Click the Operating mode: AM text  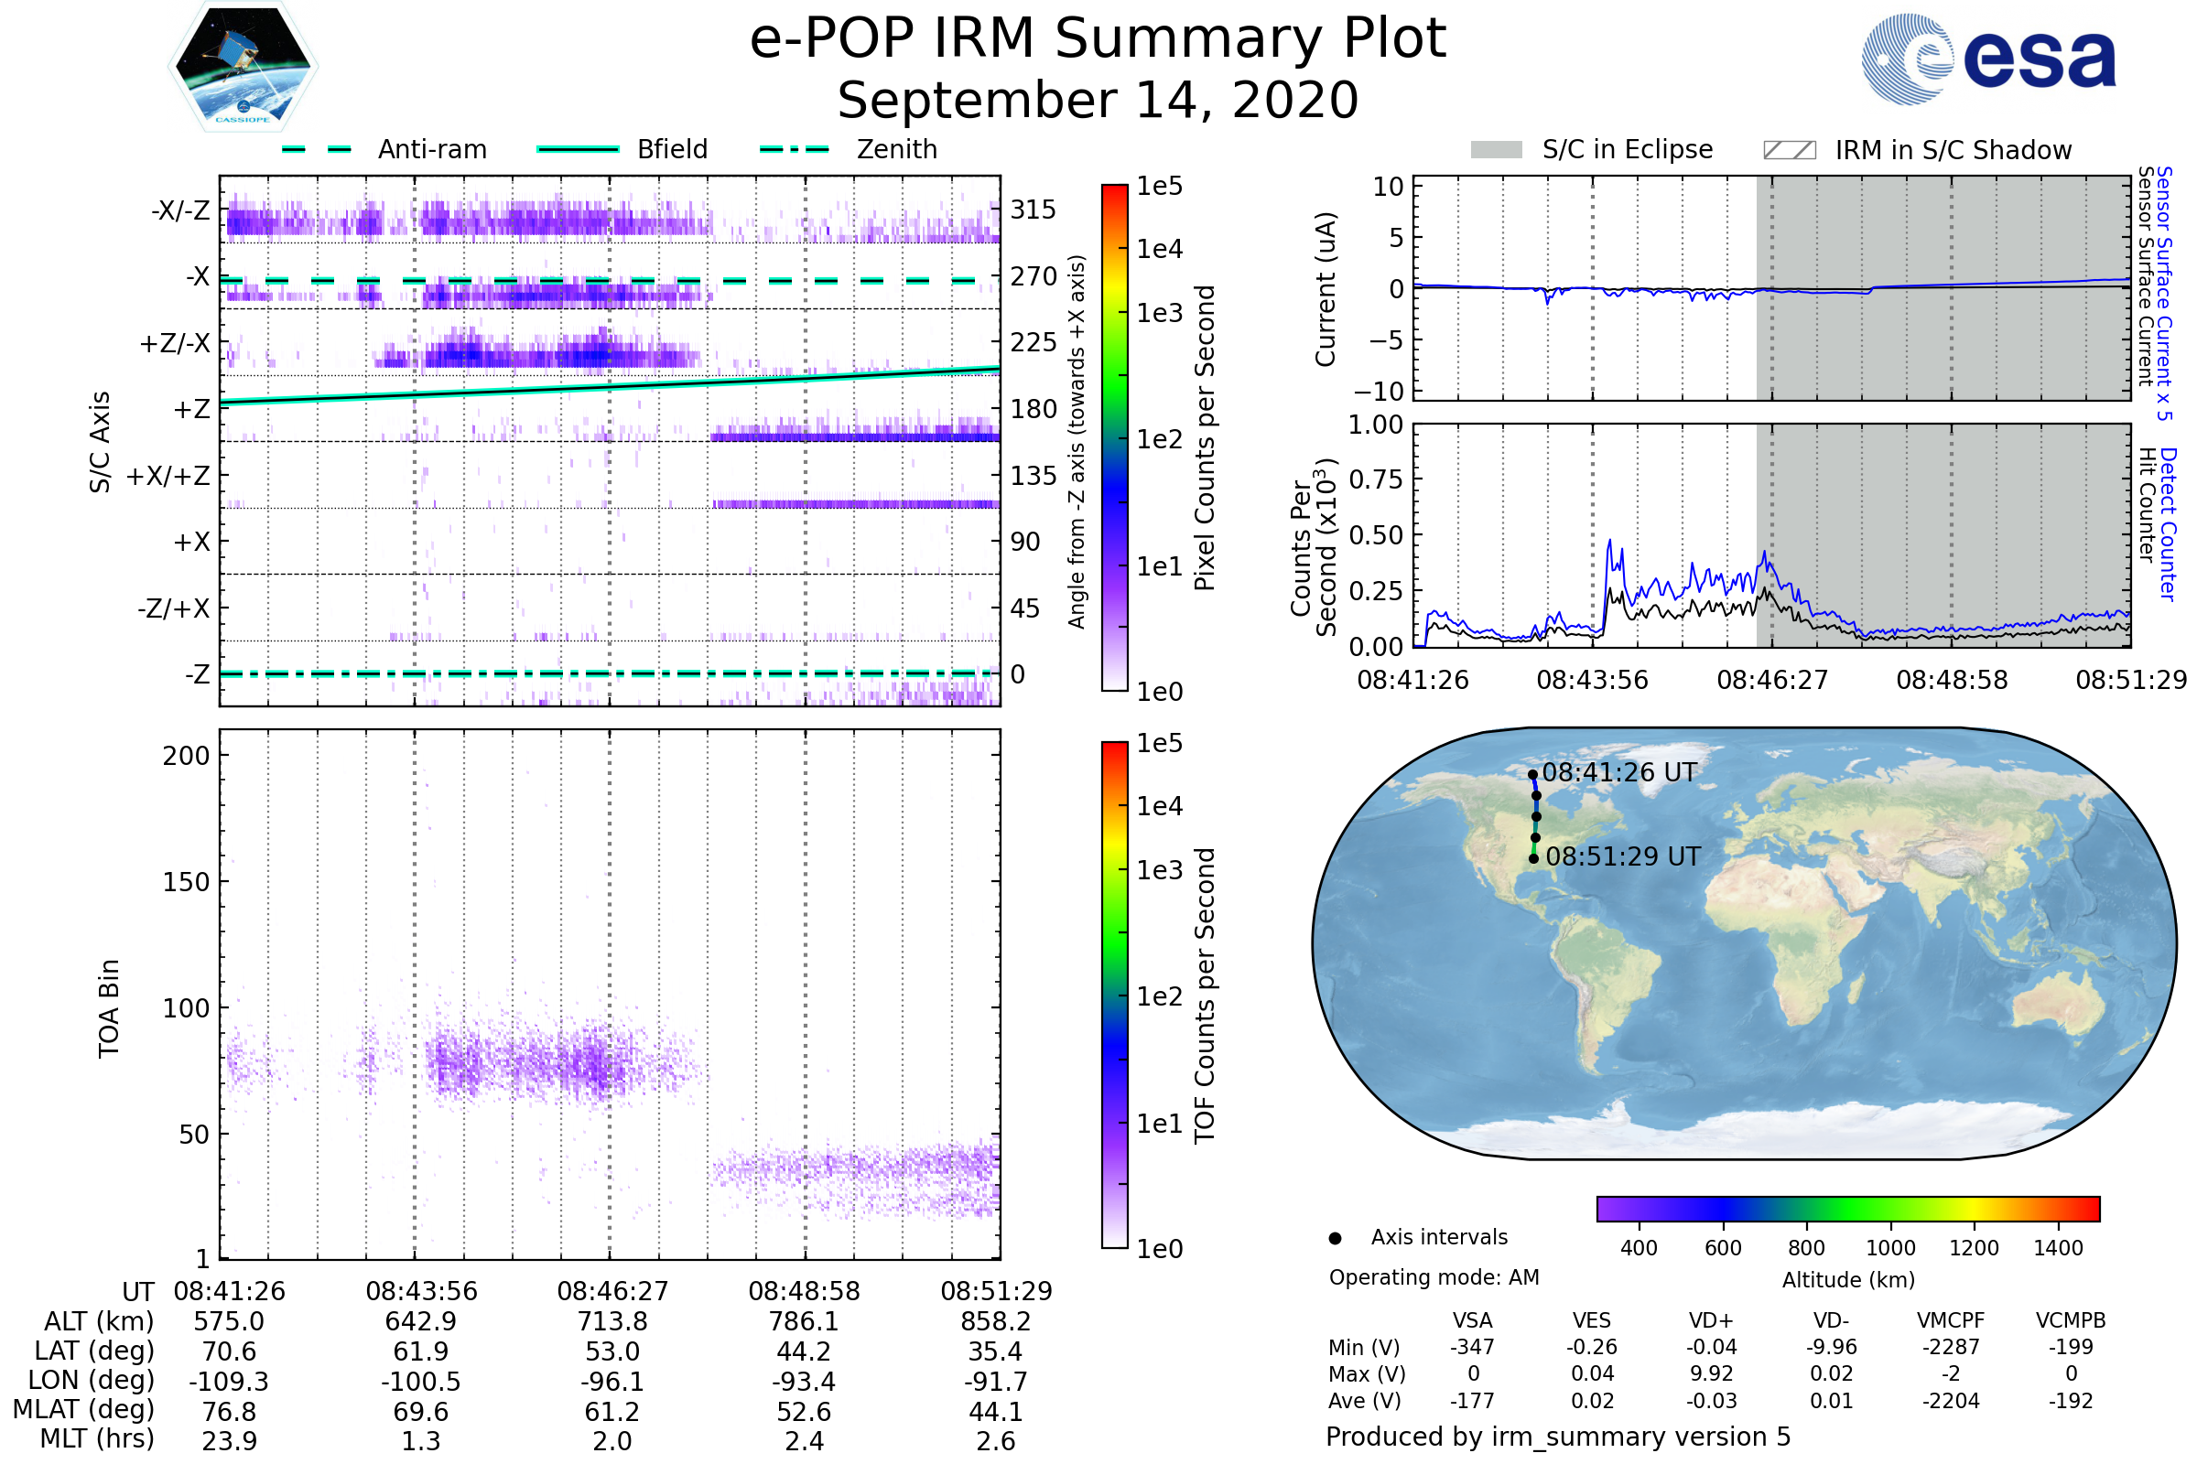[1434, 1277]
